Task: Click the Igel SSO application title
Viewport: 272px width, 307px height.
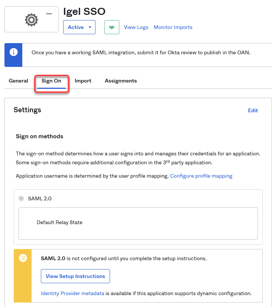Action: (x=84, y=12)
